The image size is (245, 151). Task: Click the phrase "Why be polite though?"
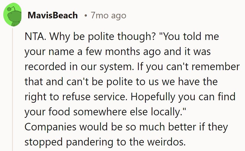(x=102, y=37)
